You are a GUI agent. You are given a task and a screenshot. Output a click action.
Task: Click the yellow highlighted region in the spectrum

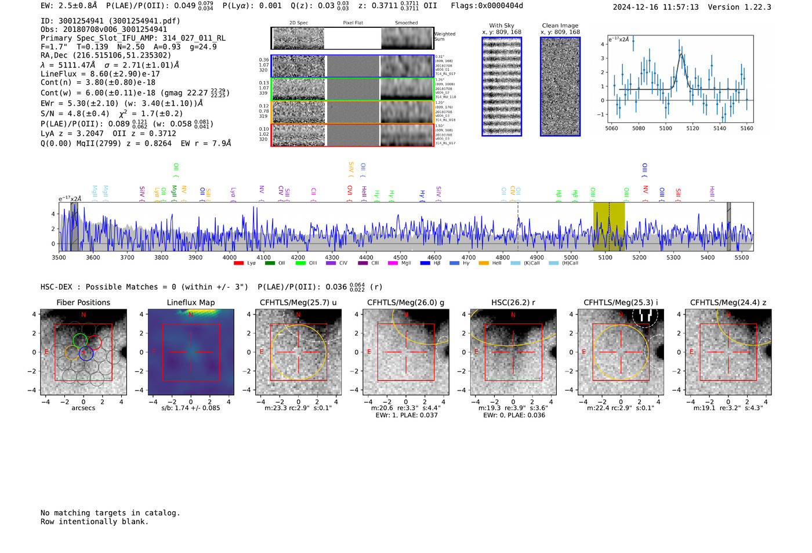point(609,227)
